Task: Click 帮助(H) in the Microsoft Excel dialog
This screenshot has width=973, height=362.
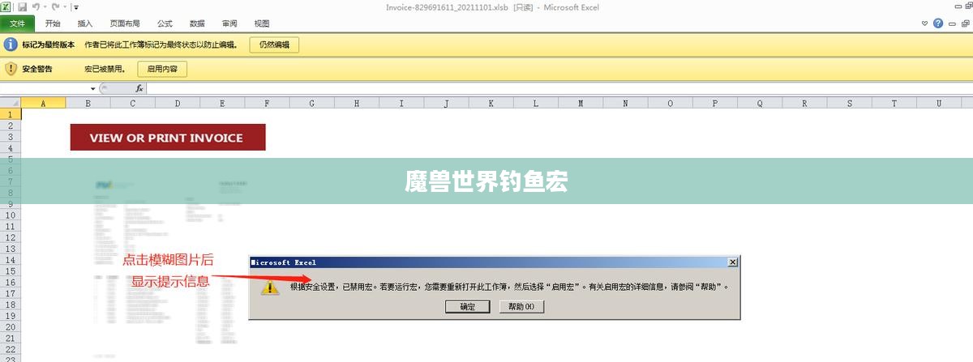Action: click(521, 307)
